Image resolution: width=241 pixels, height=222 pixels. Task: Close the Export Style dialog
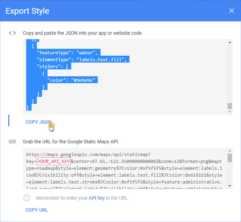pyautogui.click(x=231, y=11)
